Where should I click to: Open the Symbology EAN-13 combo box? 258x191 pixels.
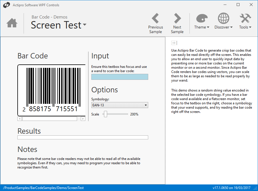pos(120,105)
